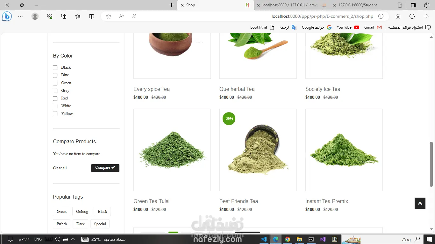Open the Command Prompt taskbar icon
This screenshot has height=244, width=435.
(x=311, y=239)
